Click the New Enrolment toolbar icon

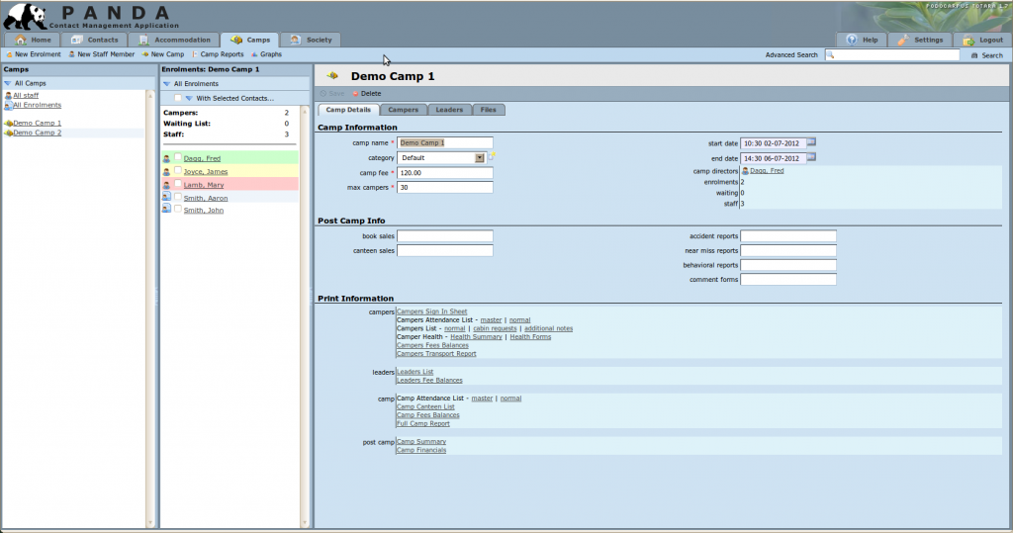click(x=9, y=54)
